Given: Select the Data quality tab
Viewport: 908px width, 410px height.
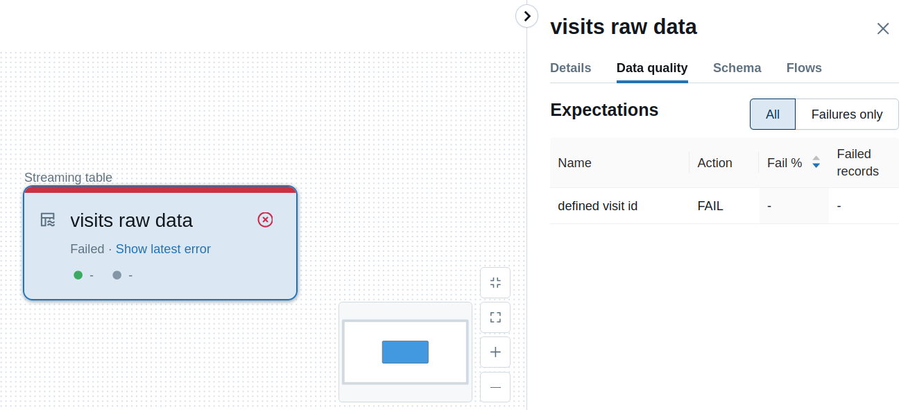Looking at the screenshot, I should [x=652, y=68].
